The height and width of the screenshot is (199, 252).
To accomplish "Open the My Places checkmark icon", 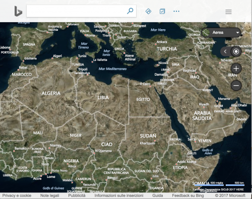I will click(162, 11).
